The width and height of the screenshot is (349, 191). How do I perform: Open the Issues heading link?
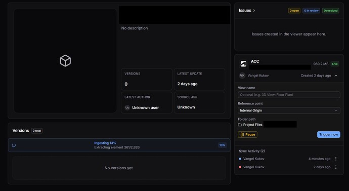(245, 11)
